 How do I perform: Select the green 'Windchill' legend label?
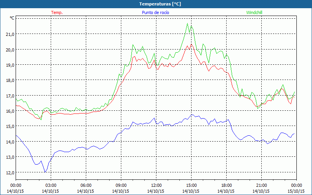click(254, 12)
